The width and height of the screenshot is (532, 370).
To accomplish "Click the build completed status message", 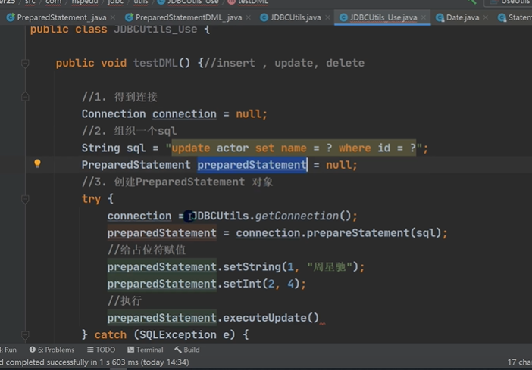I will (x=94, y=362).
